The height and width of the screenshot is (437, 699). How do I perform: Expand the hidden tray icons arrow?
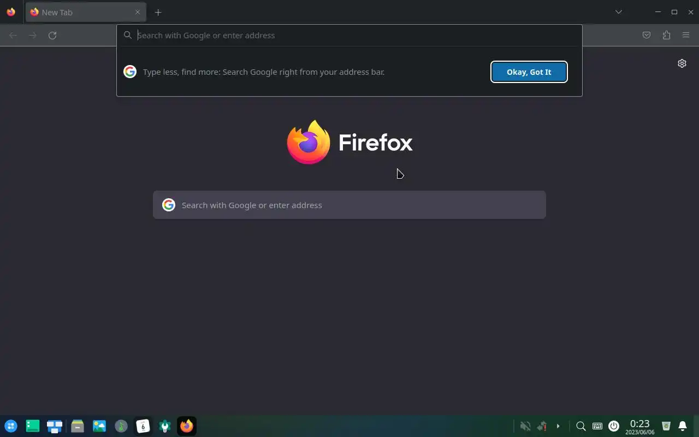pyautogui.click(x=558, y=426)
